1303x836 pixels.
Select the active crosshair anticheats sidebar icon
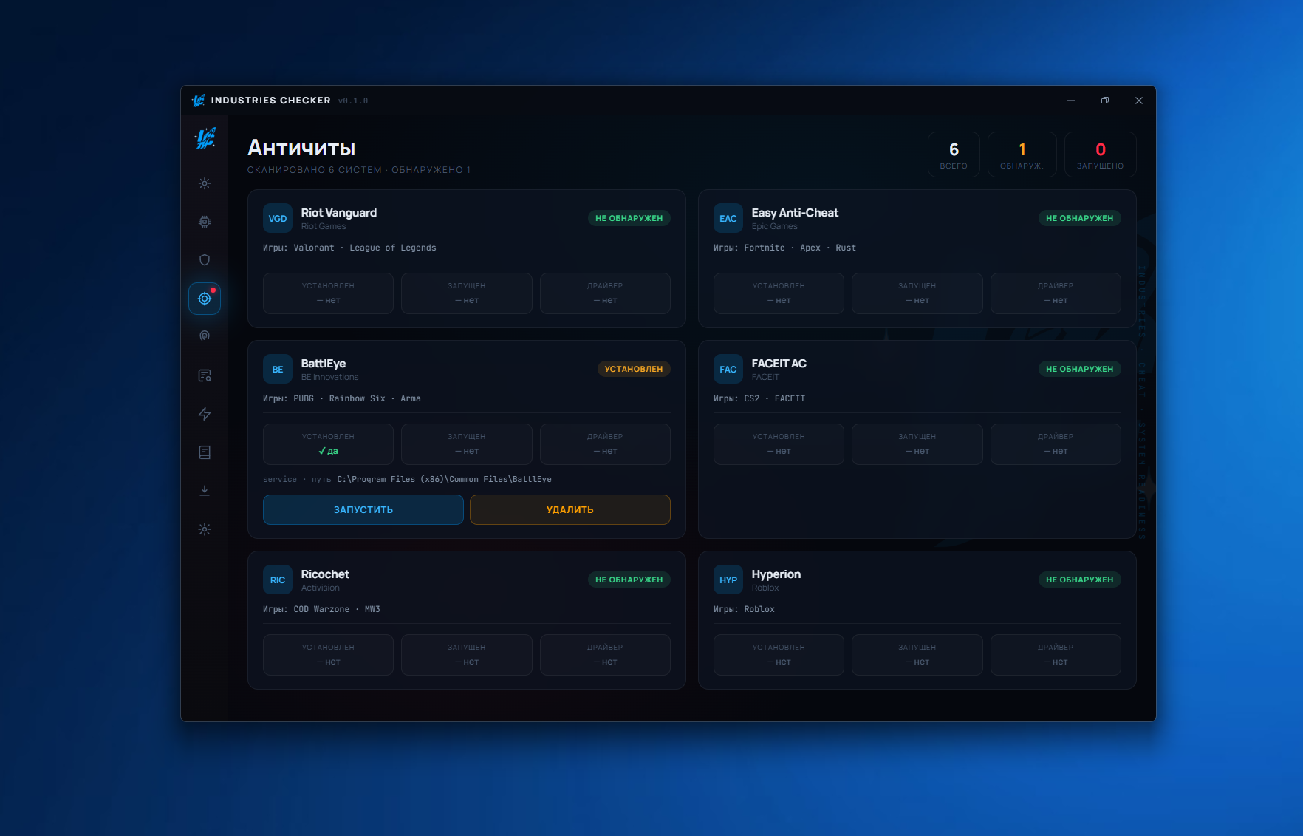(x=205, y=299)
